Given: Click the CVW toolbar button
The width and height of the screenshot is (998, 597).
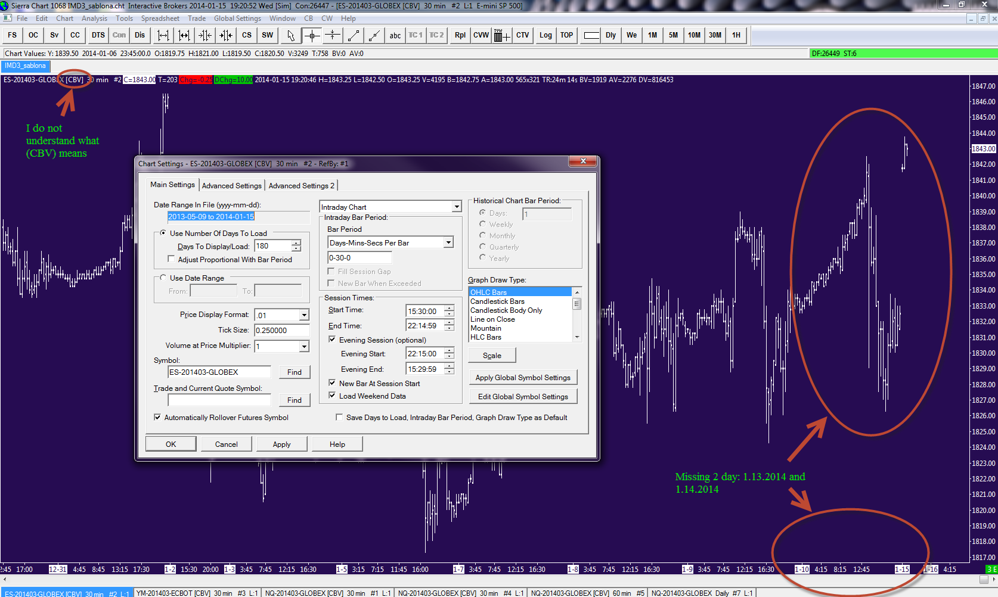Looking at the screenshot, I should tap(481, 35).
